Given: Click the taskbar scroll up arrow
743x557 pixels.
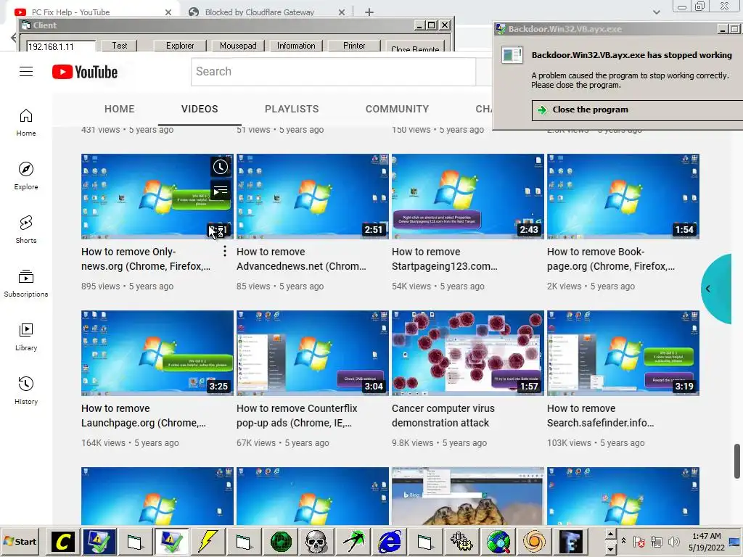Looking at the screenshot, I should click(610, 535).
